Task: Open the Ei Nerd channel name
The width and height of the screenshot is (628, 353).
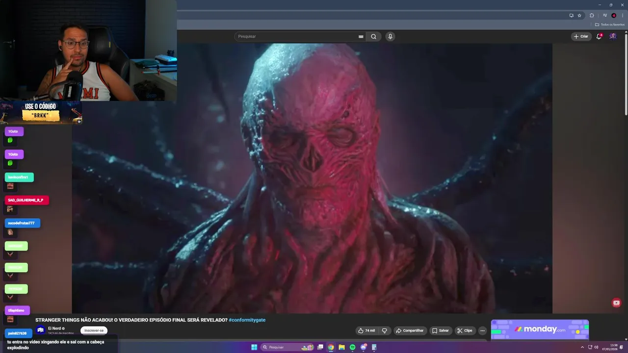Action: coord(54,328)
